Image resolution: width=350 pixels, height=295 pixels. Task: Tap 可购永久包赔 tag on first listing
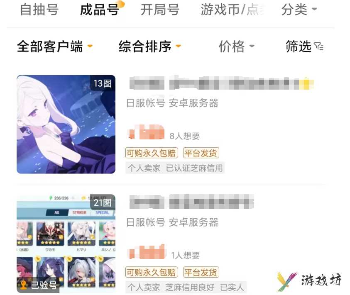(152, 153)
